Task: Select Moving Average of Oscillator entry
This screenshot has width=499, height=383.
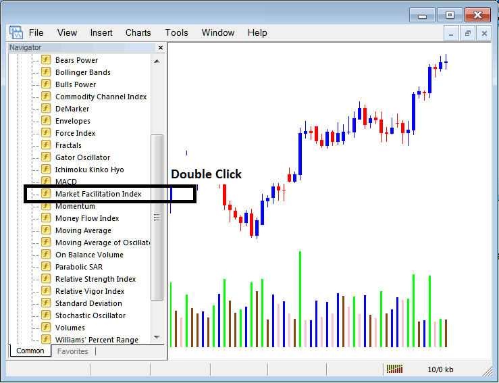Action: tap(103, 242)
